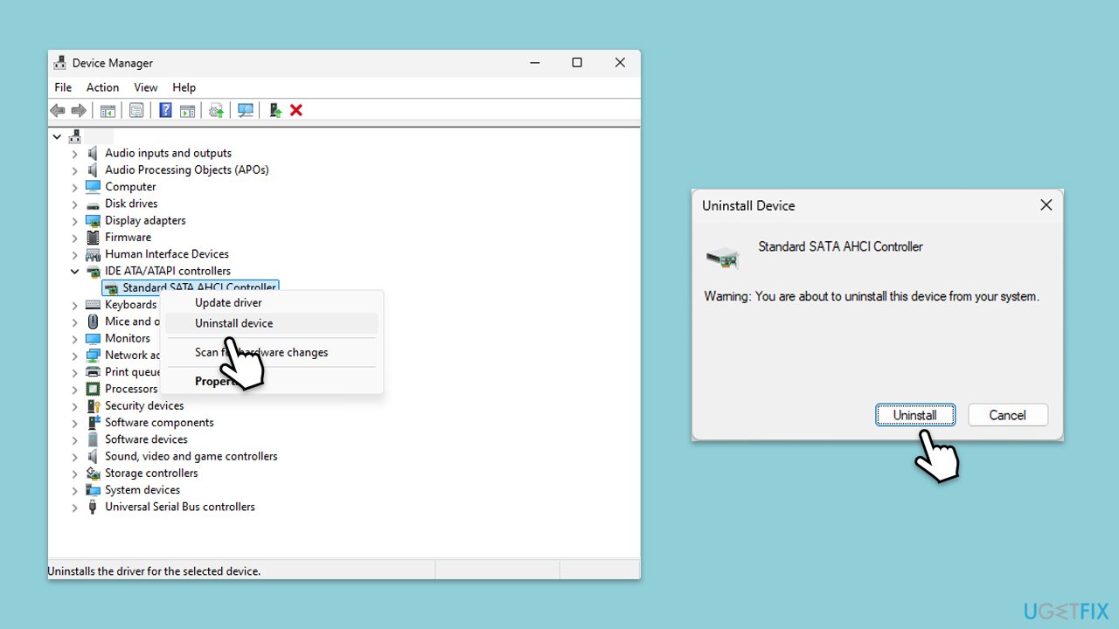Image resolution: width=1119 pixels, height=629 pixels.
Task: Click Show/Hide Action Pane toolbar icon
Action: 187,110
